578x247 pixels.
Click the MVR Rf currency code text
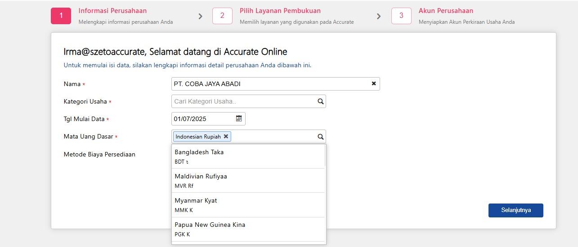pyautogui.click(x=184, y=186)
